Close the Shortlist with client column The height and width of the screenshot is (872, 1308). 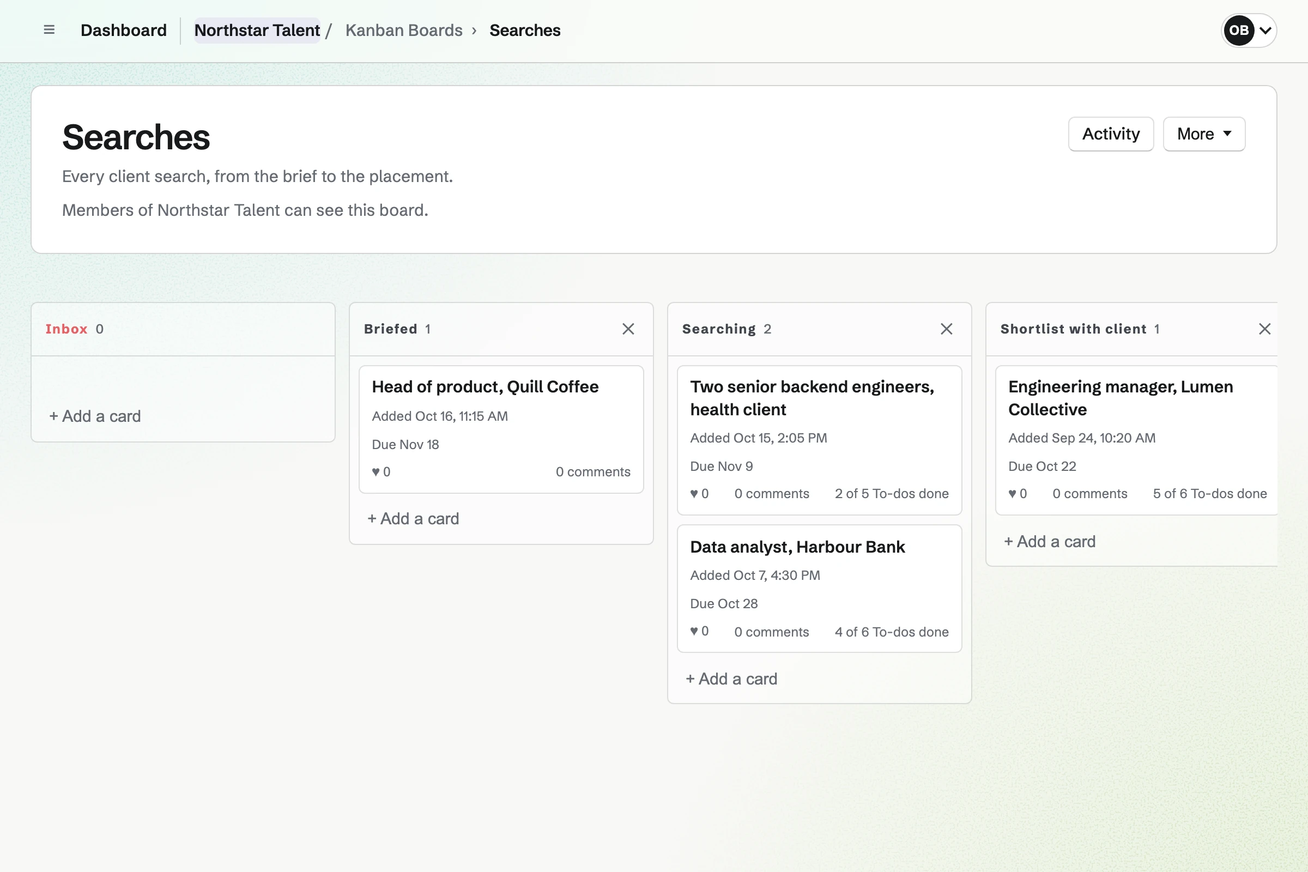[x=1264, y=329]
